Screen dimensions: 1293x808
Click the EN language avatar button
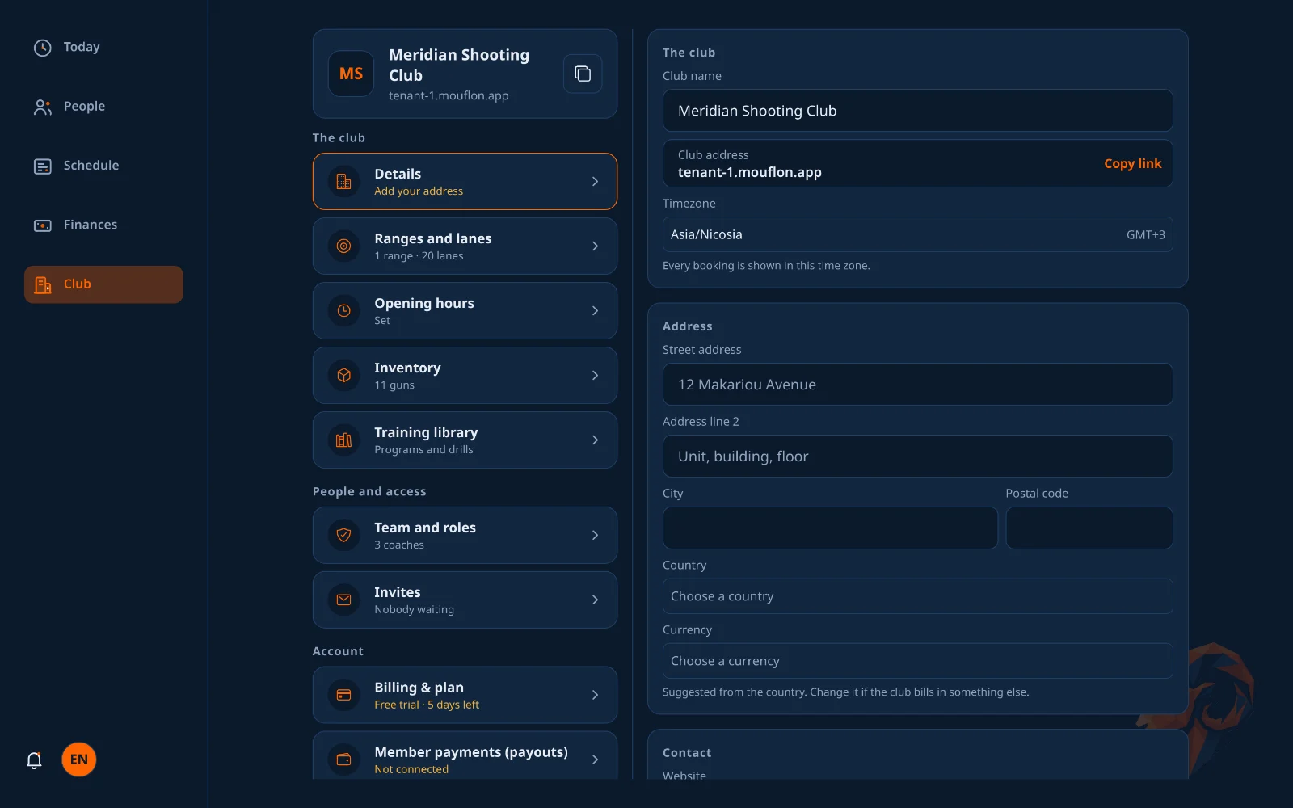tap(79, 760)
